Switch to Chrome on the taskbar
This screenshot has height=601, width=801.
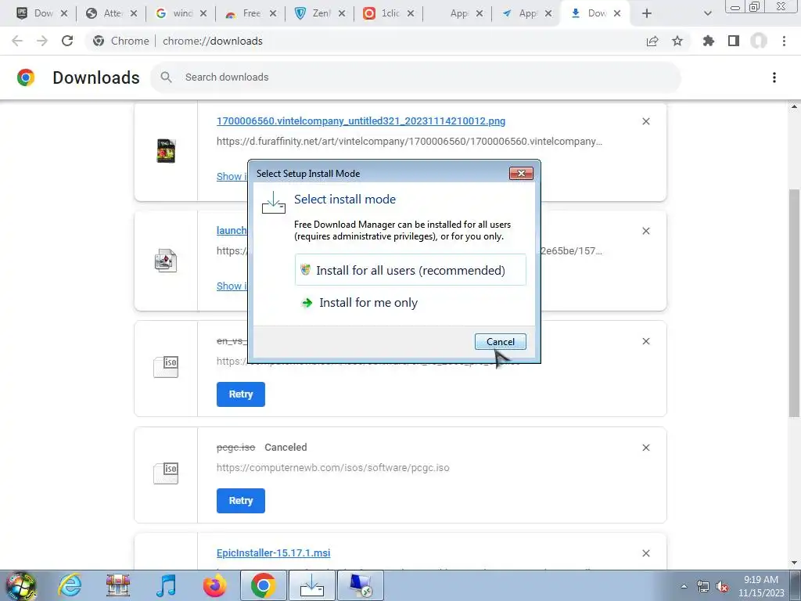click(x=263, y=585)
